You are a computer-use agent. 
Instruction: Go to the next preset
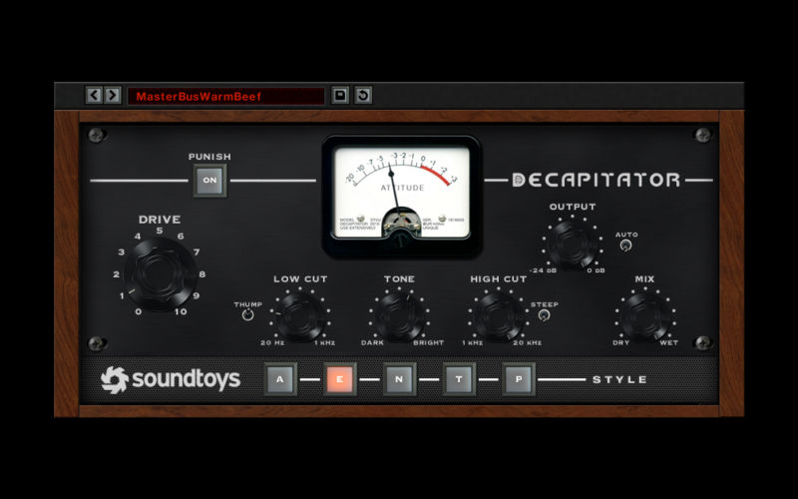(113, 96)
